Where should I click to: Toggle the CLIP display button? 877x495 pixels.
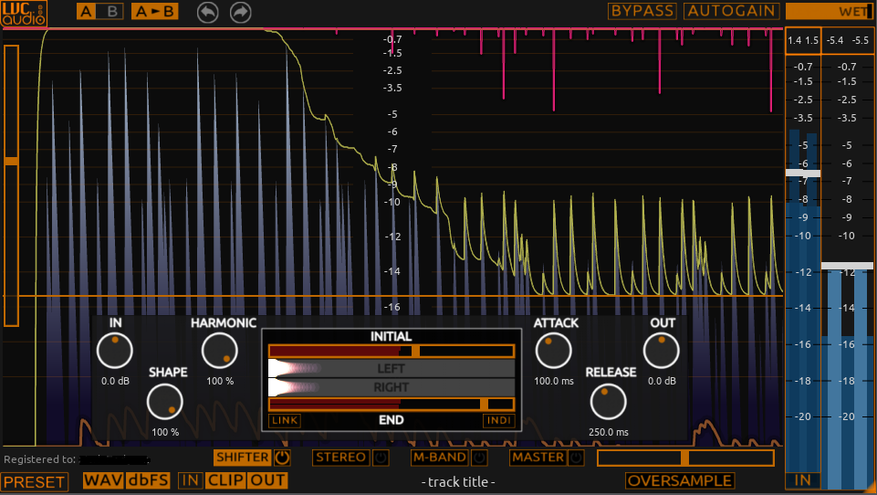pyautogui.click(x=225, y=480)
